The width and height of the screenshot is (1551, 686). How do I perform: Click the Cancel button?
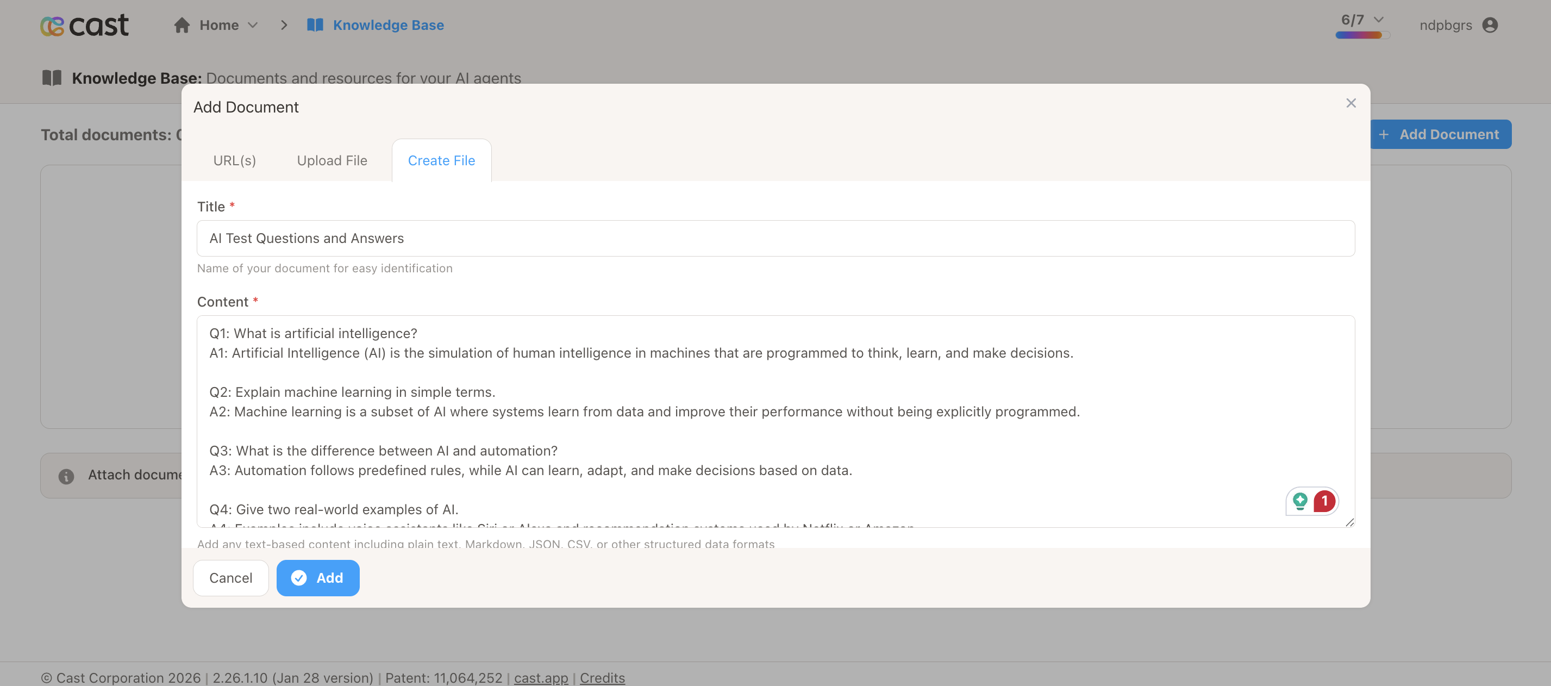click(230, 578)
